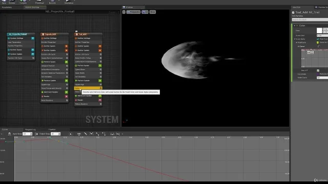Screen dimensions: 328x184
Task: Add module to Trail_Add Particle Update
Action: point(100,81)
